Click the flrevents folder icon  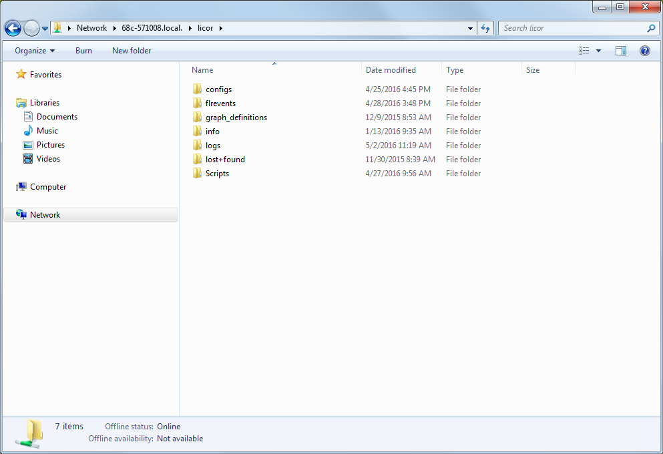pos(197,103)
